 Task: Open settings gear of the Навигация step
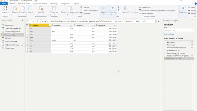point(192,45)
